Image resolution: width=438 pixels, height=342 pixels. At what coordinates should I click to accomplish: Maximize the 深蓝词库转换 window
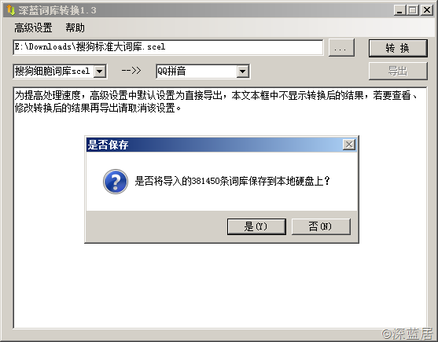[x=413, y=10]
